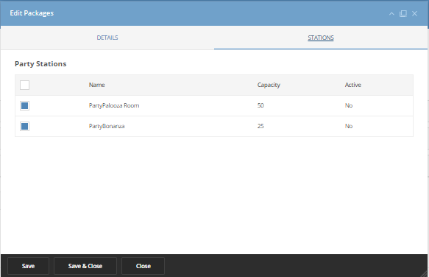Image resolution: width=429 pixels, height=277 pixels.
Task: Click the Active value No for PartyPalooza Room
Action: pyautogui.click(x=349, y=105)
